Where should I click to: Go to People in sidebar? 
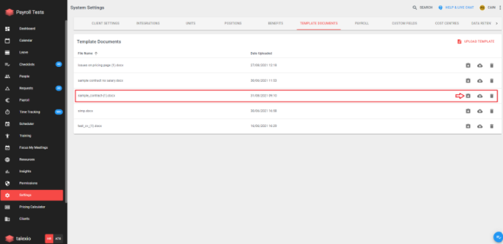(x=24, y=76)
